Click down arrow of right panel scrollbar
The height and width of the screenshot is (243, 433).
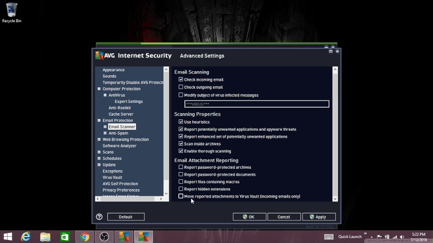tap(335, 199)
